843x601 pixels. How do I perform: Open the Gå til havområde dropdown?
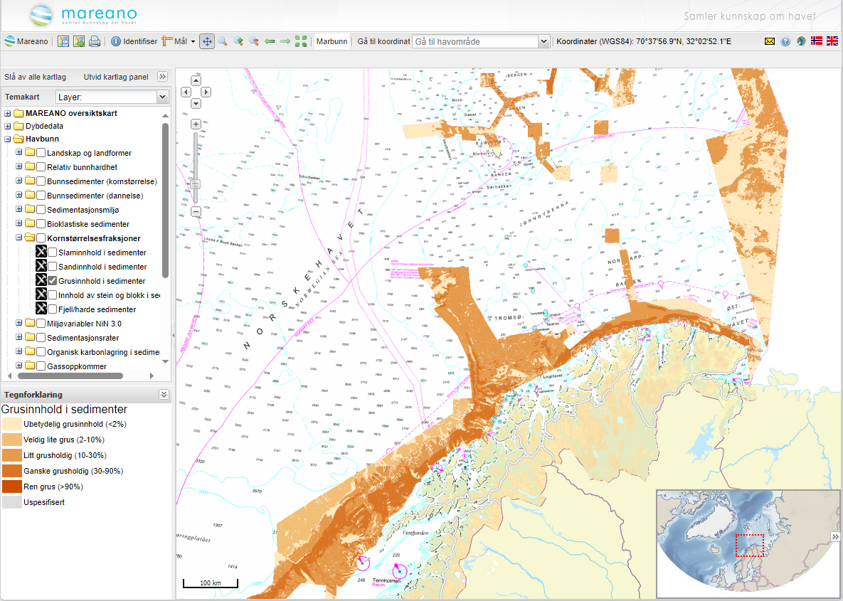pos(544,41)
